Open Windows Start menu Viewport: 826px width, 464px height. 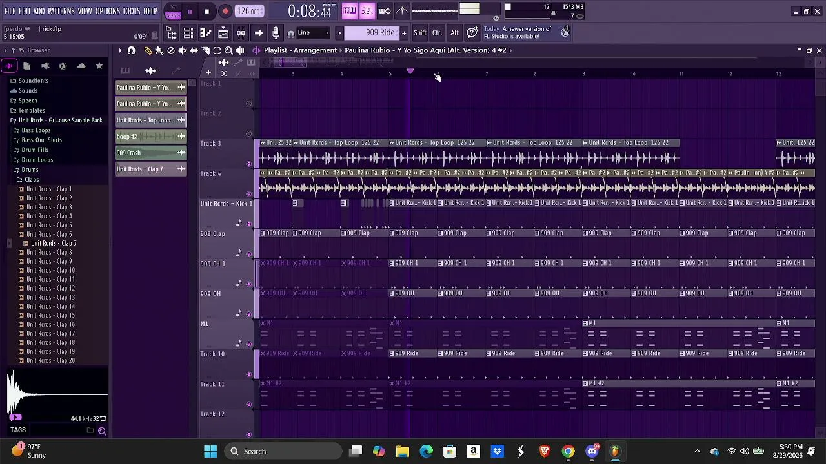pyautogui.click(x=210, y=451)
